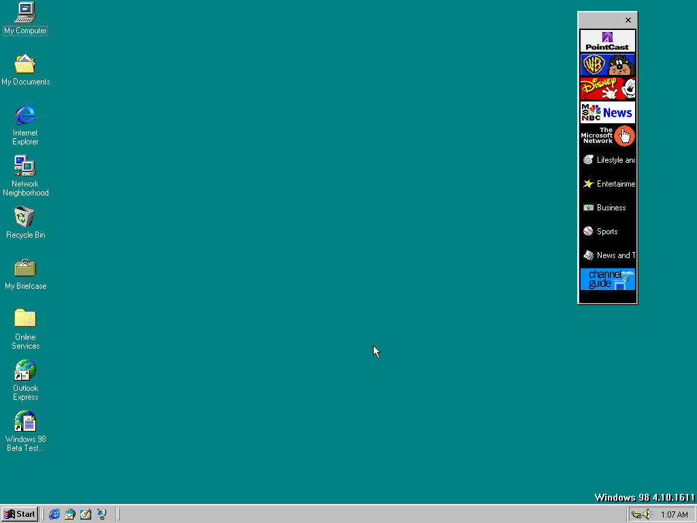Open the volume speaker icon in the tray
697x523 pixels.
click(647, 515)
